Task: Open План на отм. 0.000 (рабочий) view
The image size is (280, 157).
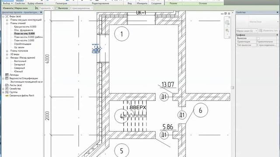Action: coord(28,37)
